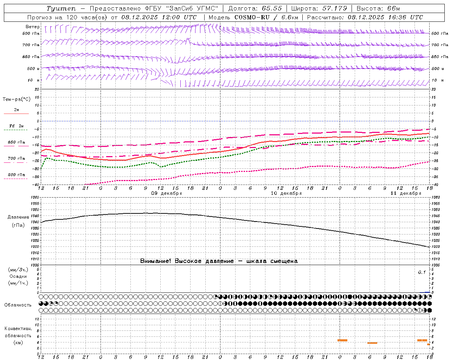The image size is (450, 360).
Task: Click the Высота: 66м value
Action: [x=378, y=8]
